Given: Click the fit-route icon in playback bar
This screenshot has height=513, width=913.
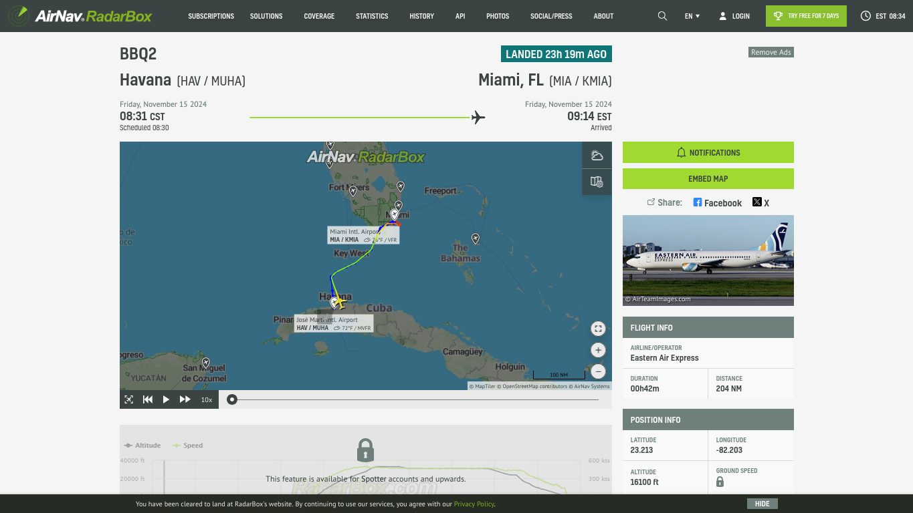Looking at the screenshot, I should tap(129, 399).
